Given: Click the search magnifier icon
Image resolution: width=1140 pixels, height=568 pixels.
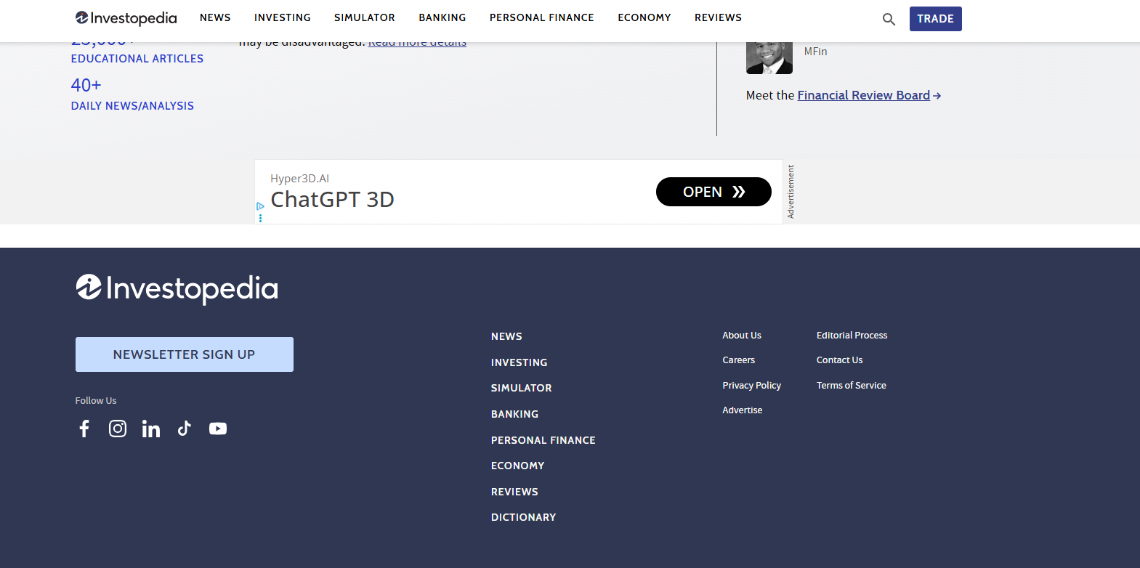Looking at the screenshot, I should pos(889,19).
